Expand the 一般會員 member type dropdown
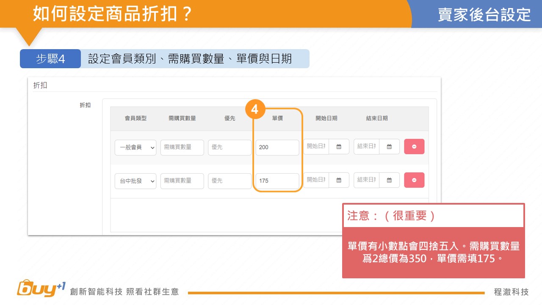Screen dimensions: 542x305 (135, 147)
